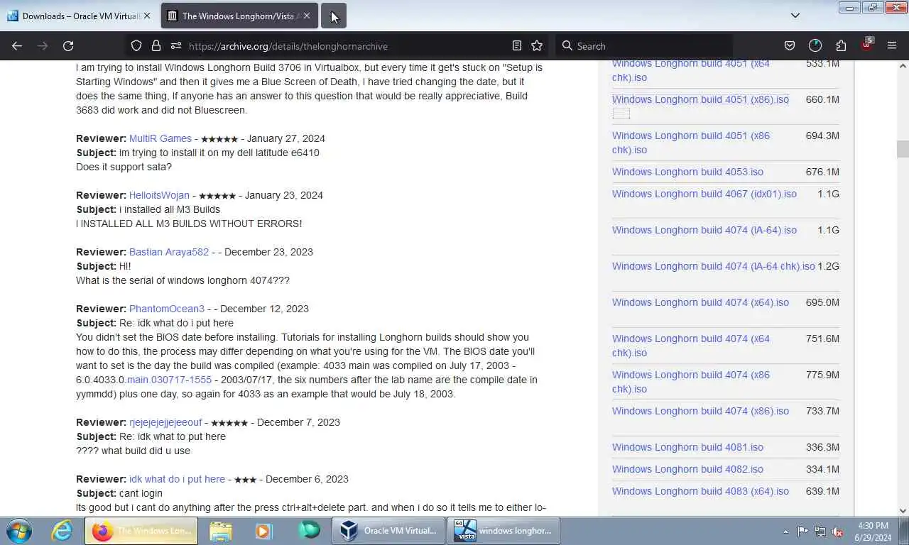Open a new tab with plus button
This screenshot has height=545, width=909.
[334, 16]
